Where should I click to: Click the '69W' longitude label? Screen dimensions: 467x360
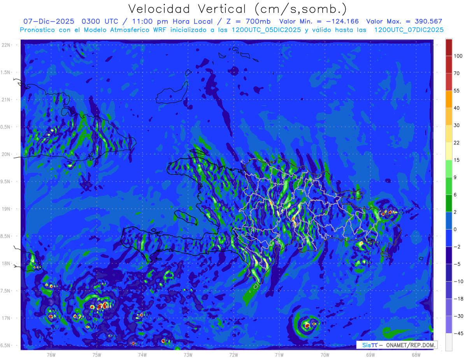coord(370,355)
